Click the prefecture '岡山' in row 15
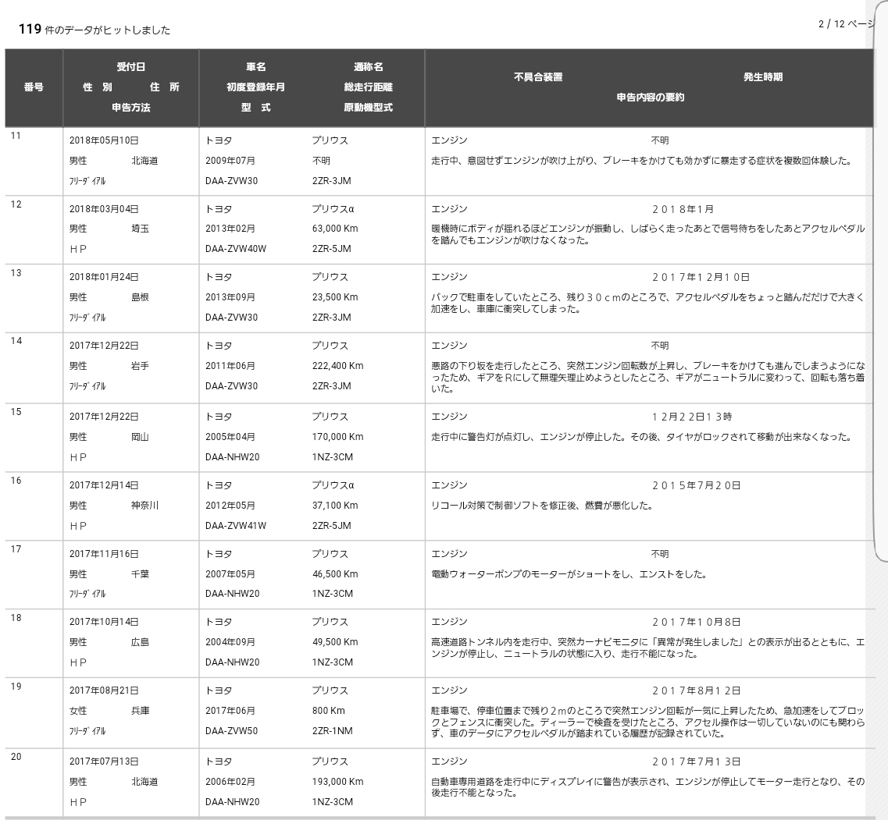Image resolution: width=888 pixels, height=820 pixels. tap(140, 437)
